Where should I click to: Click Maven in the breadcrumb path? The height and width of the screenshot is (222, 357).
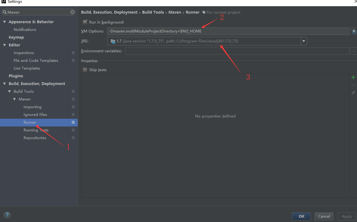coord(175,12)
